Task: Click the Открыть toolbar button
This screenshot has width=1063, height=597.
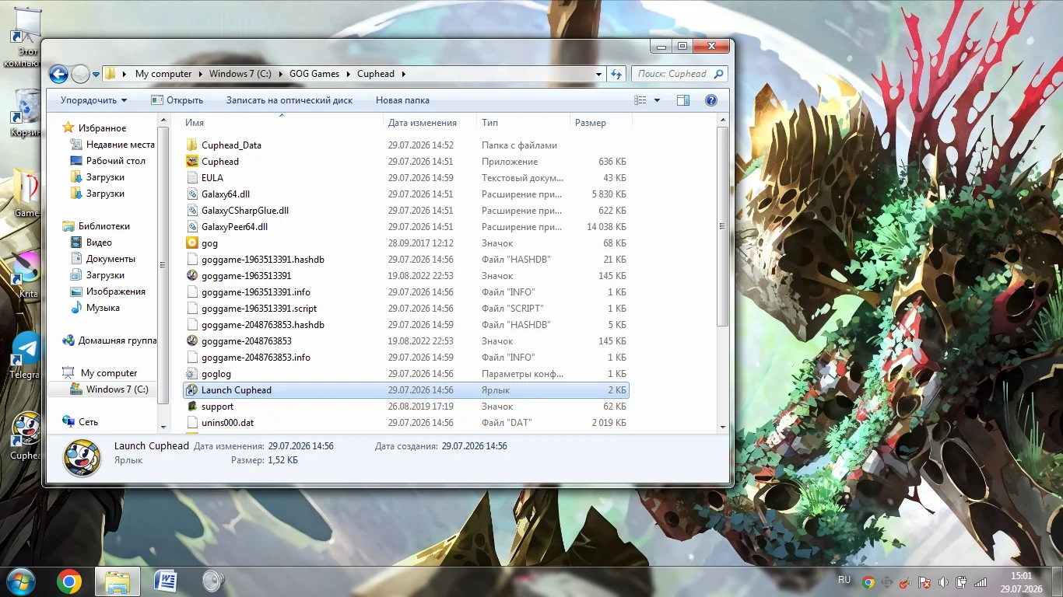Action: 177,100
